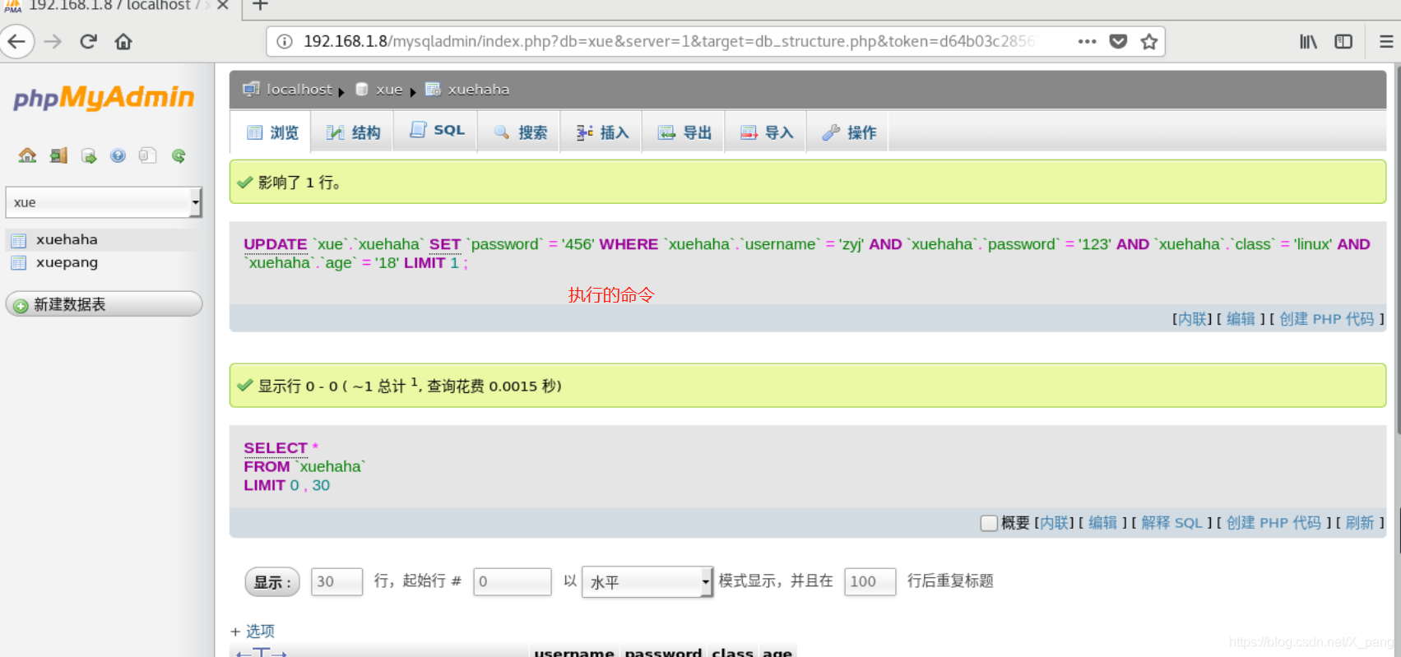Click 创建 PHP 代码 under UPDATE query
This screenshot has height=657, width=1401.
1326,319
